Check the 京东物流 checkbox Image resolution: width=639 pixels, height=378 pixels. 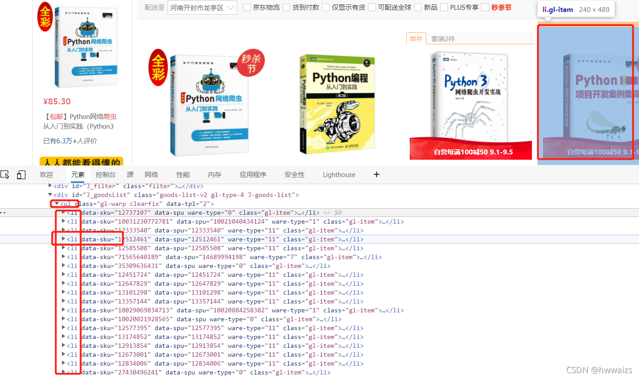pos(247,7)
